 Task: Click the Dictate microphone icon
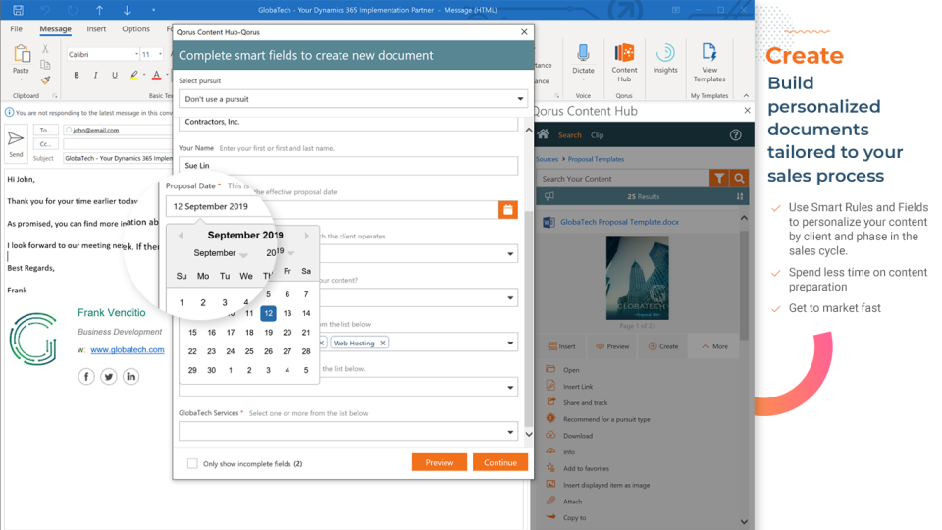coord(583,53)
